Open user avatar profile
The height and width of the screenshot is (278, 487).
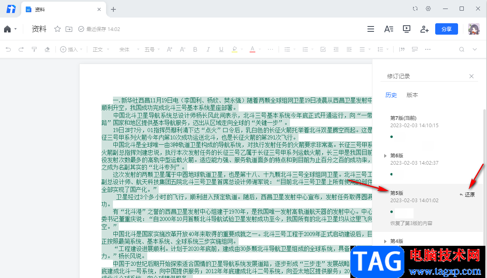474,29
